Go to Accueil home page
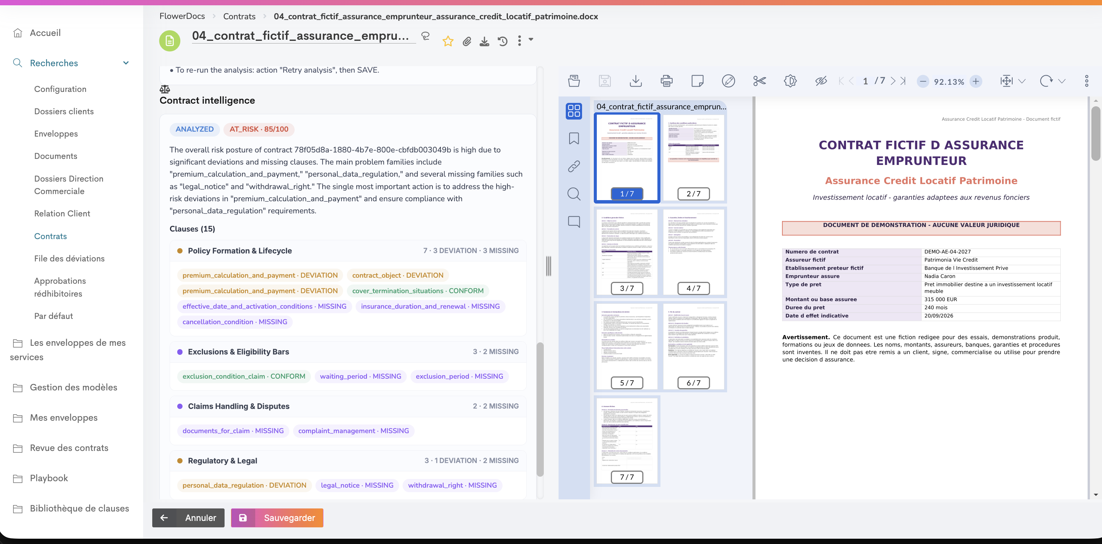Image resolution: width=1102 pixels, height=544 pixels. 45,33
